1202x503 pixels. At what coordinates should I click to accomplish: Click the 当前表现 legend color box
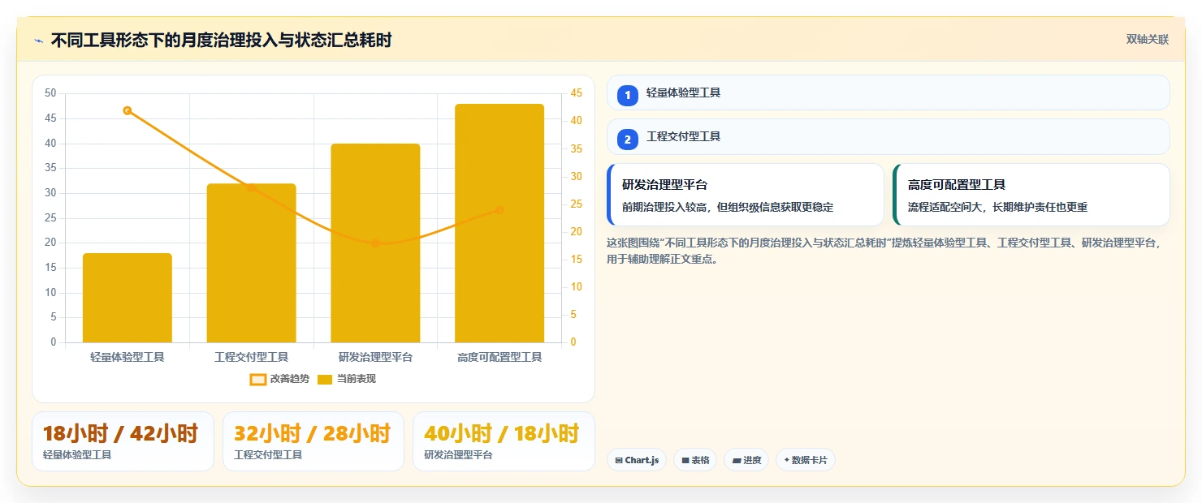[x=325, y=379]
